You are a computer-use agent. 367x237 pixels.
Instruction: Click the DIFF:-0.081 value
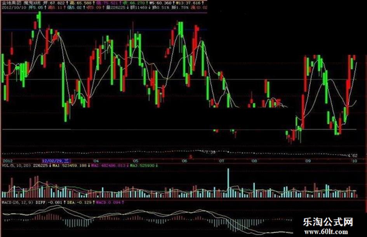click(49, 202)
